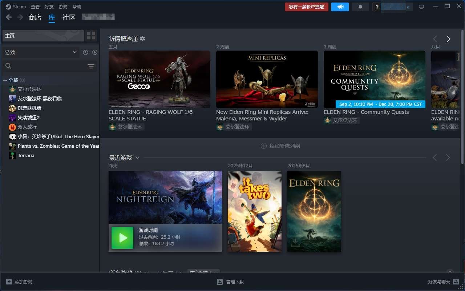The image size is (465, 291).
Task: Click the add a game plus icon
Action: (9, 282)
